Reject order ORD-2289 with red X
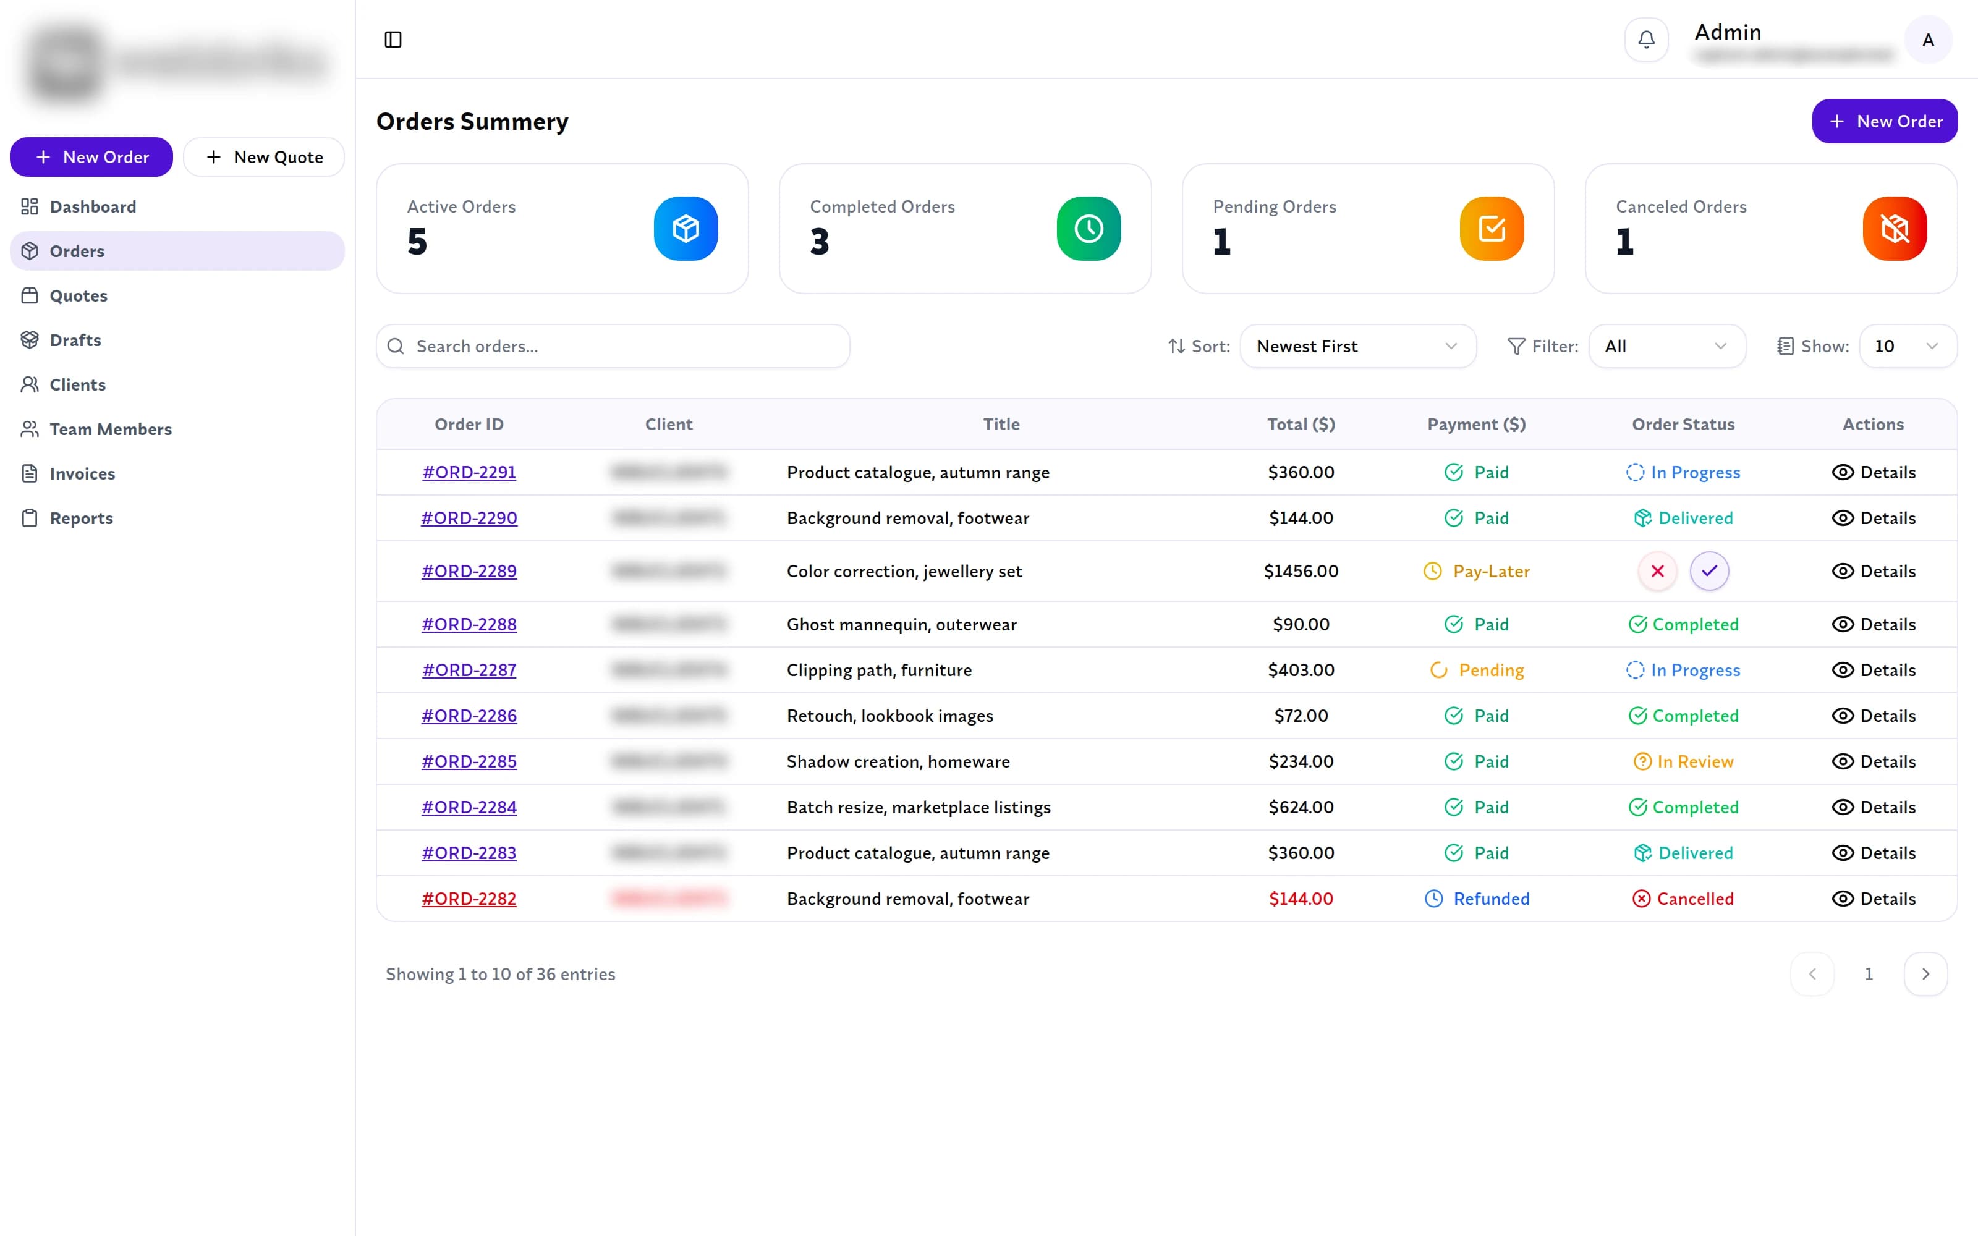This screenshot has width=1978, height=1236. click(x=1658, y=570)
